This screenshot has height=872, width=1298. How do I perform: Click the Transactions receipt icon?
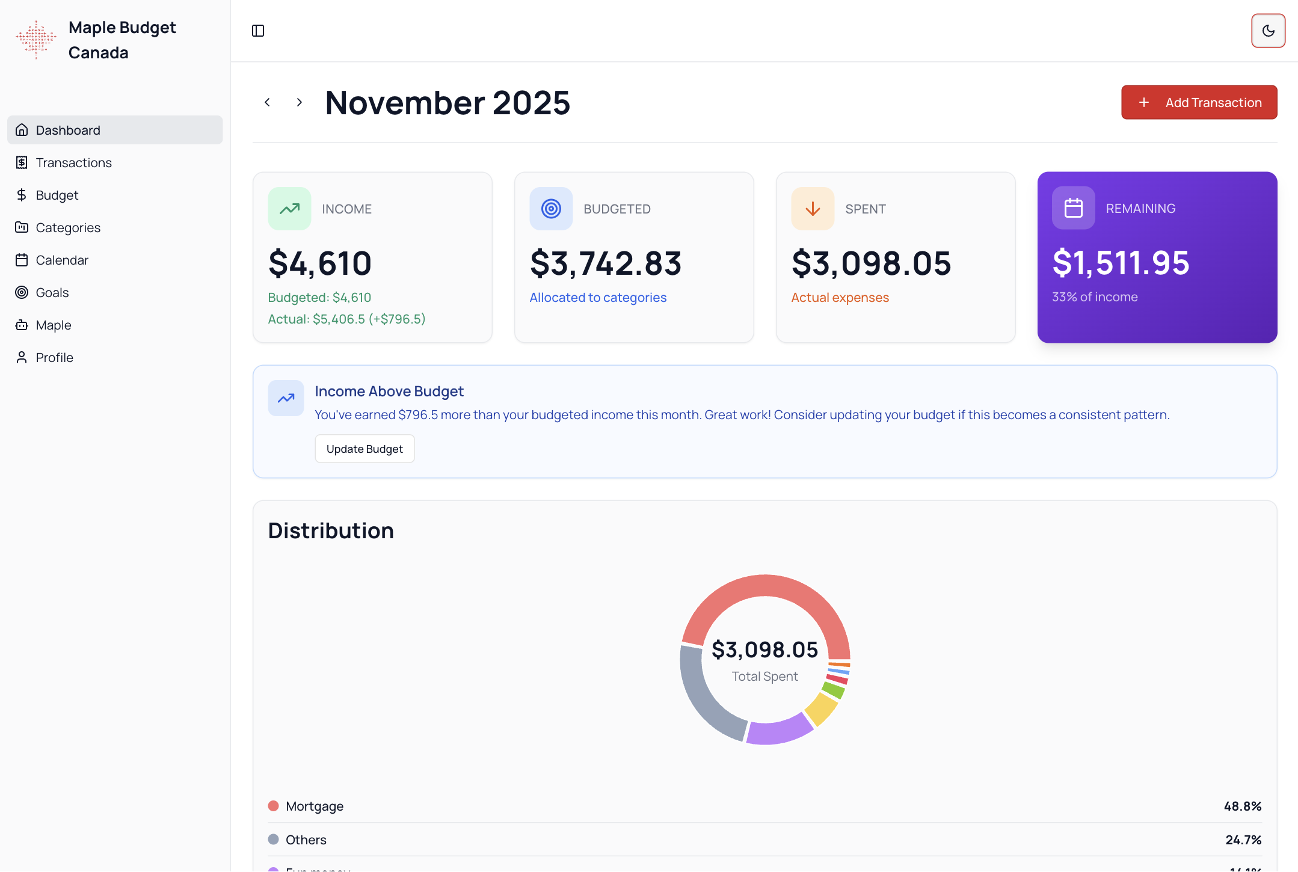click(x=22, y=162)
